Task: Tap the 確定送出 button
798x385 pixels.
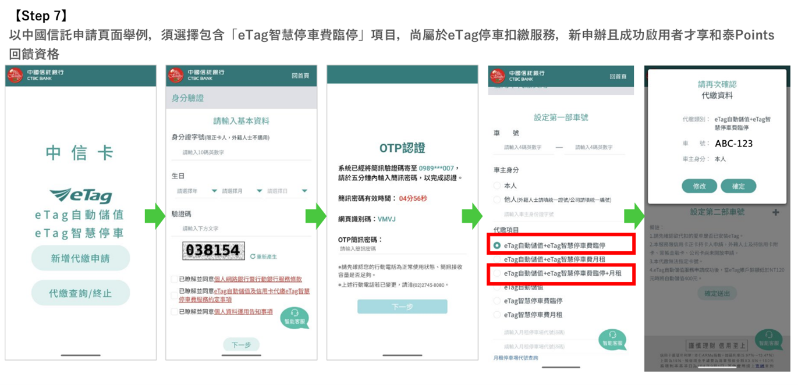Action: click(717, 293)
